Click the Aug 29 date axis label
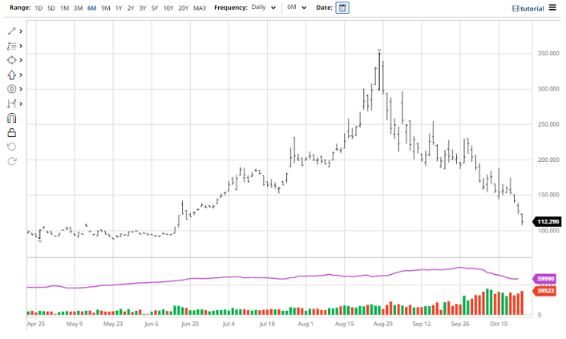The height and width of the screenshot is (339, 566). tap(382, 324)
